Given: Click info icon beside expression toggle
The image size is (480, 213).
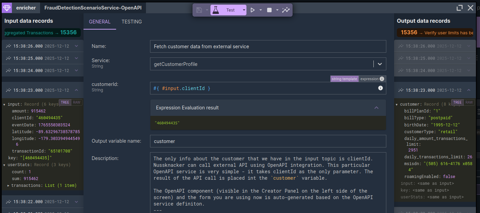Looking at the screenshot, I should coord(382,79).
